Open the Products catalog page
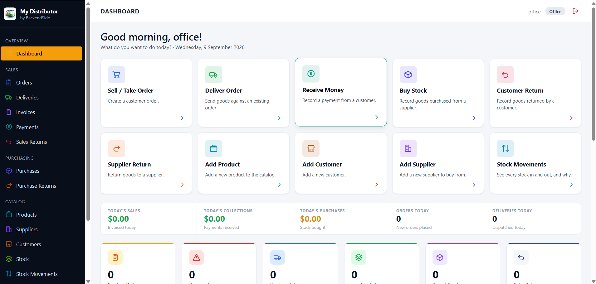 41,215
